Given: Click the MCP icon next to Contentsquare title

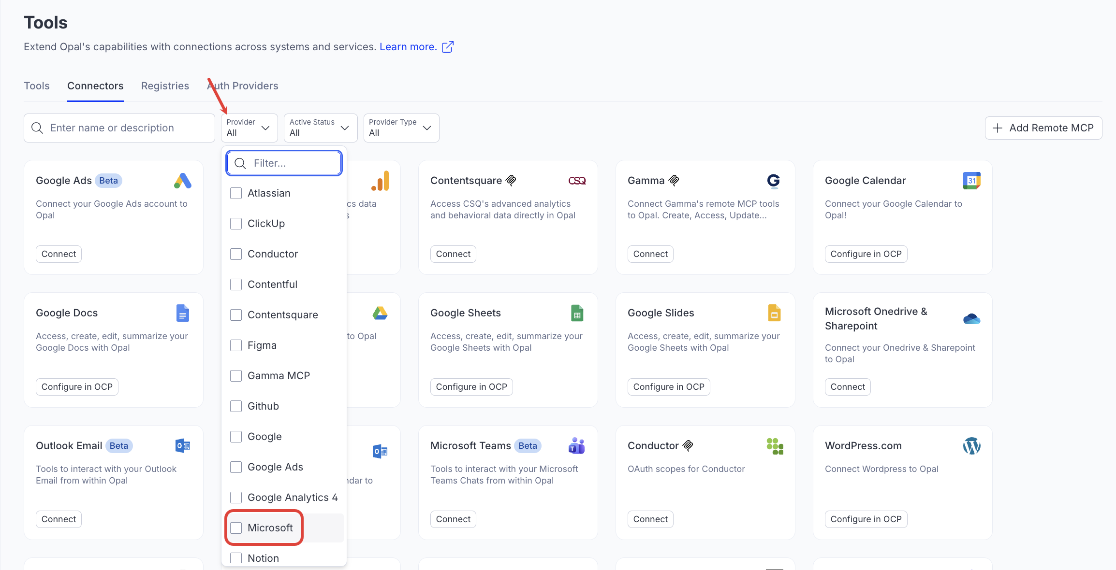Looking at the screenshot, I should (x=511, y=180).
